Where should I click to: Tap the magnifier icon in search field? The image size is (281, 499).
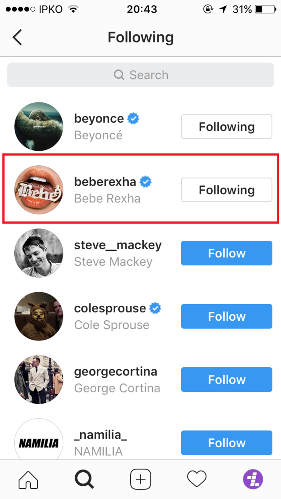(119, 75)
